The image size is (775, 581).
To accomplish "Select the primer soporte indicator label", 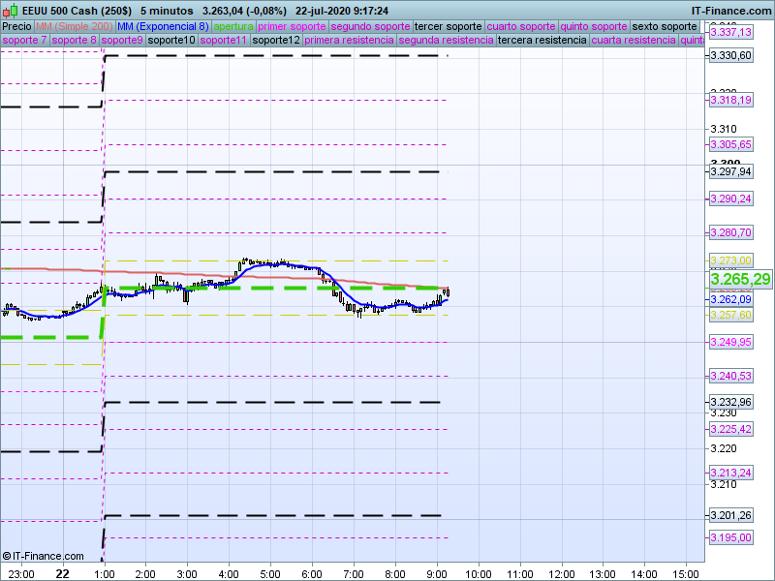I will (x=293, y=26).
